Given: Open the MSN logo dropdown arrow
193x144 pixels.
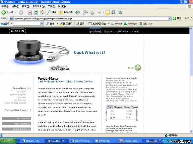Looking at the screenshot, I should pyautogui.click(x=11, y=24).
